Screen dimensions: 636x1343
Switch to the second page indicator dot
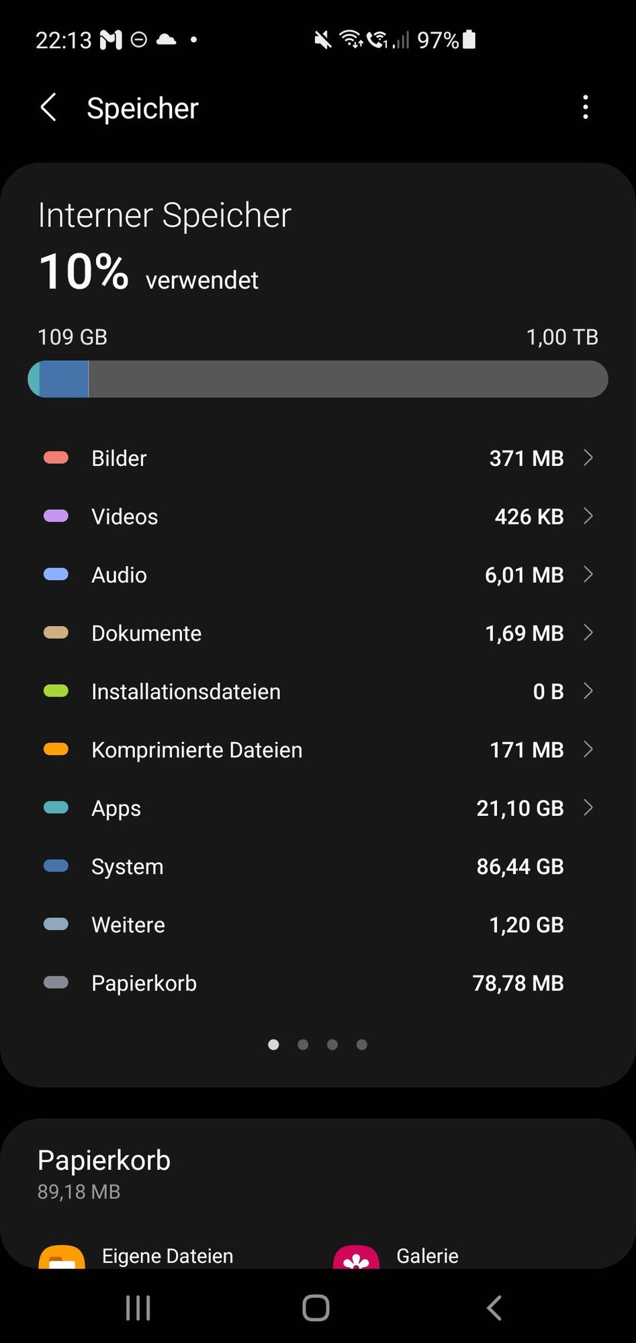[x=303, y=1044]
